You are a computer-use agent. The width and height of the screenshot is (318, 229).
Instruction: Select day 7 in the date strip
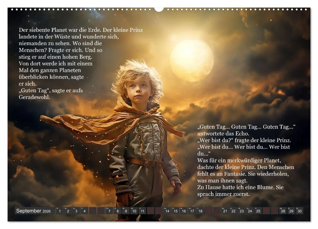coord(109,211)
